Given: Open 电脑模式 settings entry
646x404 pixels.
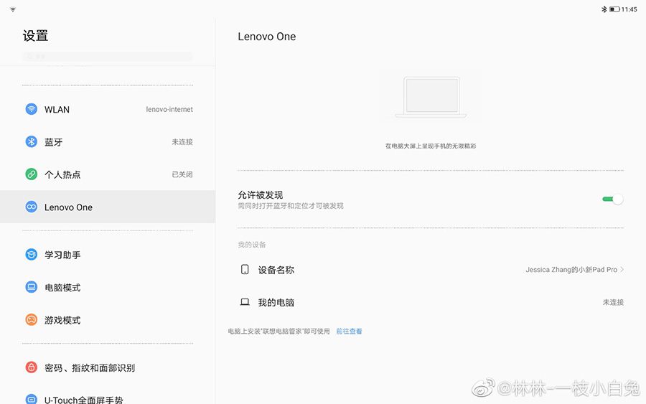Looking at the screenshot, I should [x=108, y=287].
